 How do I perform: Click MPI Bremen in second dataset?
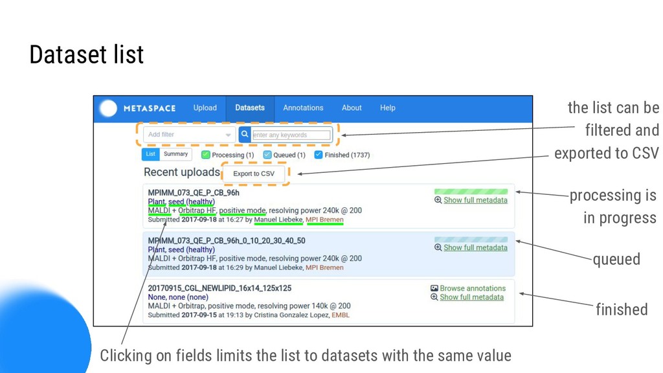(x=324, y=267)
